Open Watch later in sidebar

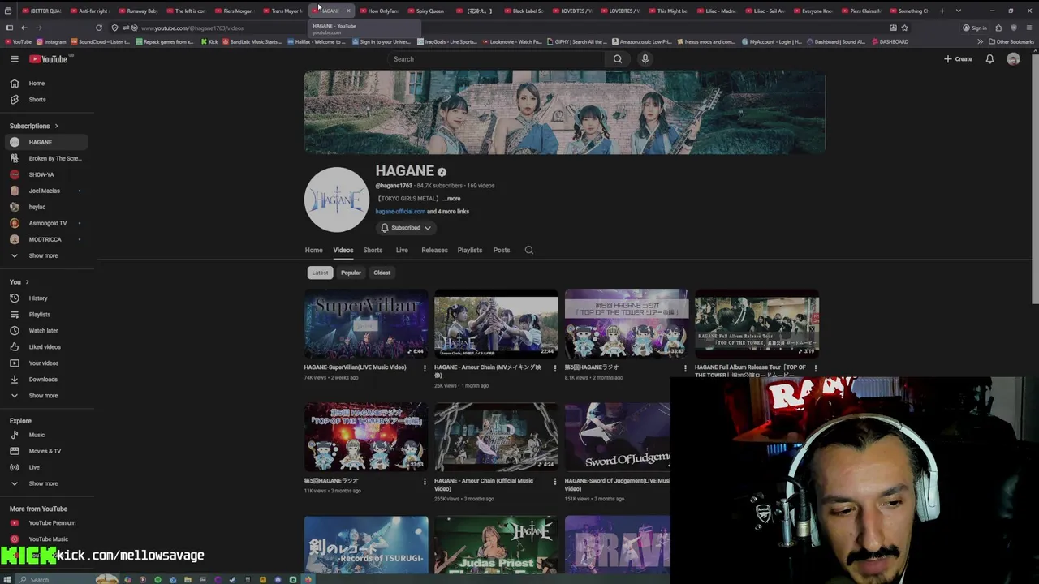(x=44, y=330)
